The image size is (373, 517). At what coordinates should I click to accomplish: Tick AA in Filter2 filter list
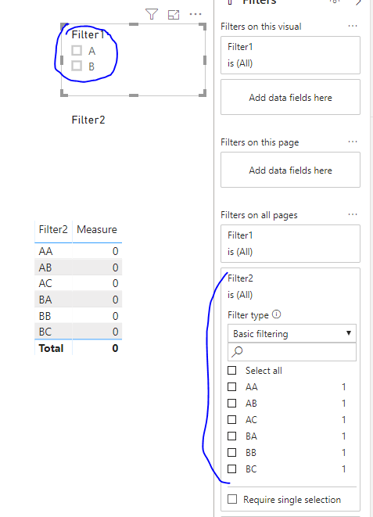pos(232,386)
